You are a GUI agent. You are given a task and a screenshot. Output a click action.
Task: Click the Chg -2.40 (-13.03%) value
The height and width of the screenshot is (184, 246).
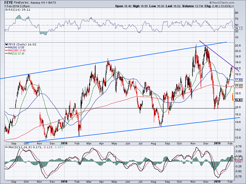point(218,6)
